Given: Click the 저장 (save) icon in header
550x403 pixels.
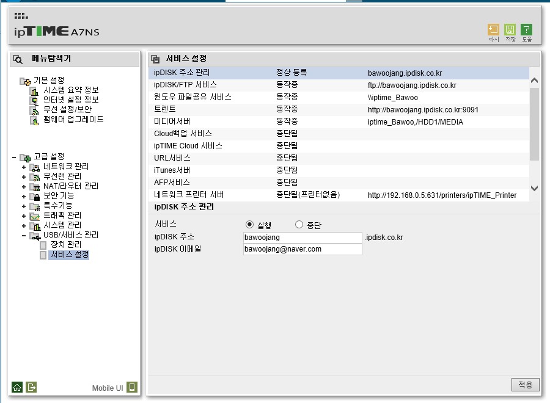Looking at the screenshot, I should 510,29.
